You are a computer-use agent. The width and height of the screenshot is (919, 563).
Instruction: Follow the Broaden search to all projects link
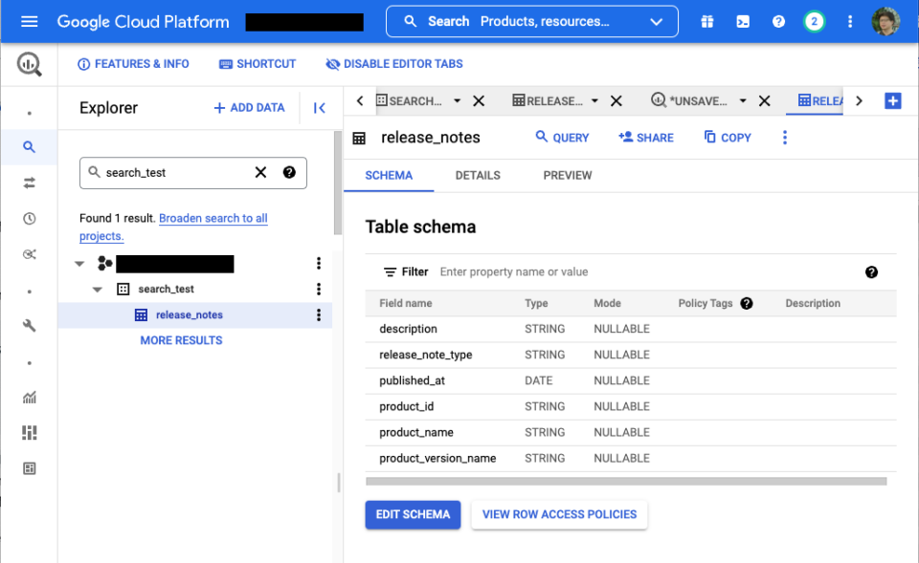pyautogui.click(x=213, y=218)
